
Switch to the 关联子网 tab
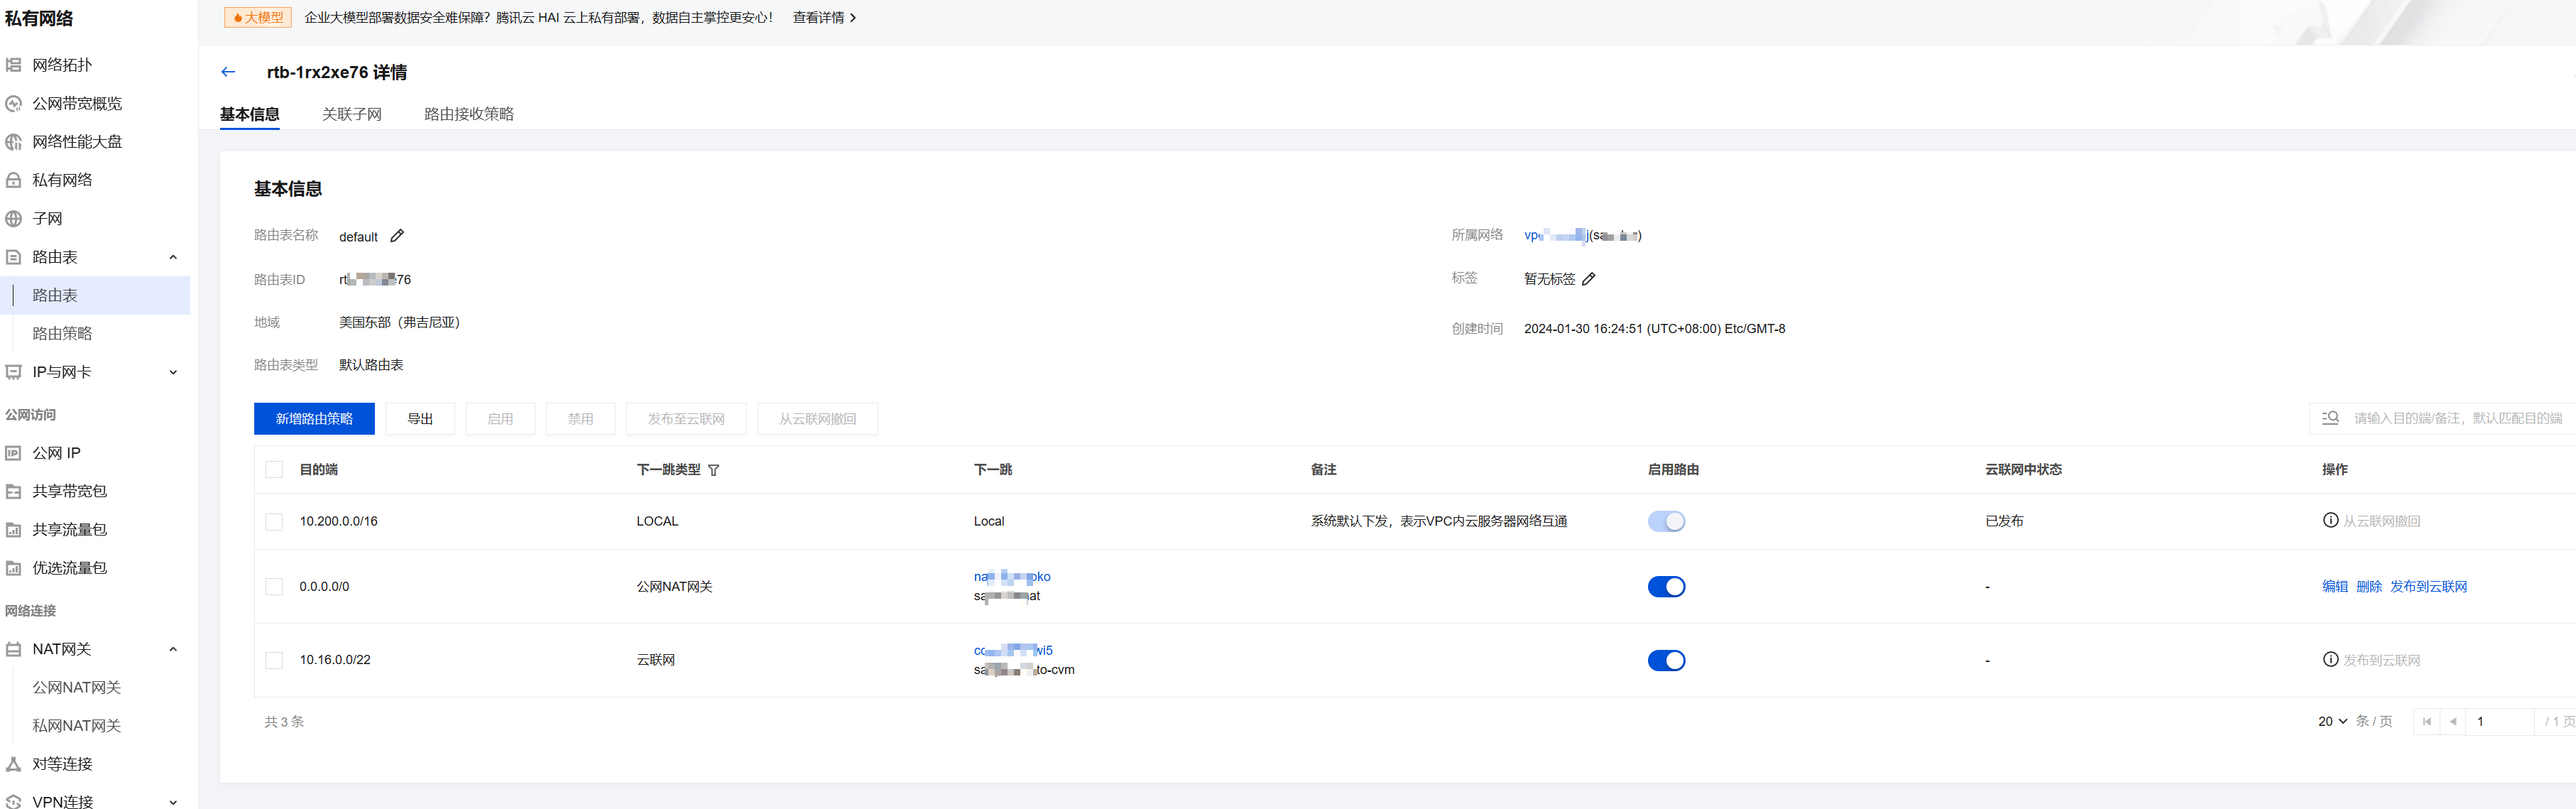[x=351, y=114]
